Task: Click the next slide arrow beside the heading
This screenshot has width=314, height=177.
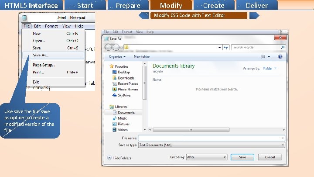Action: coord(254,15)
